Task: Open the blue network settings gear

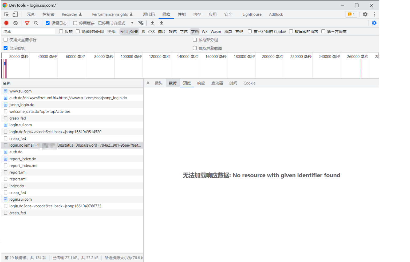Action: [x=374, y=23]
